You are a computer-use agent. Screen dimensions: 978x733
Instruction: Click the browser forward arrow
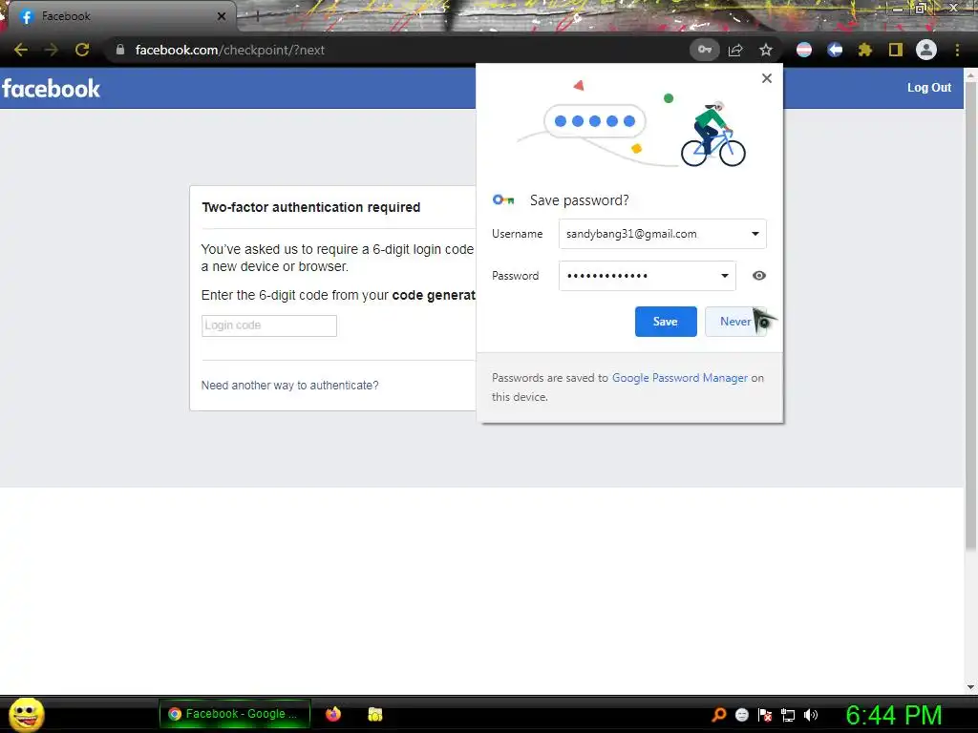tap(52, 50)
